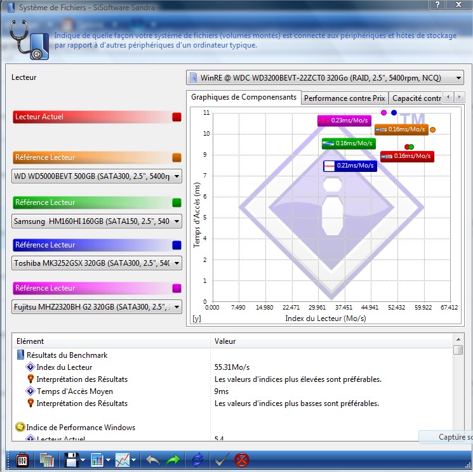Open the bar chart icon dropdown arrow
The height and width of the screenshot is (472, 473).
(109, 460)
